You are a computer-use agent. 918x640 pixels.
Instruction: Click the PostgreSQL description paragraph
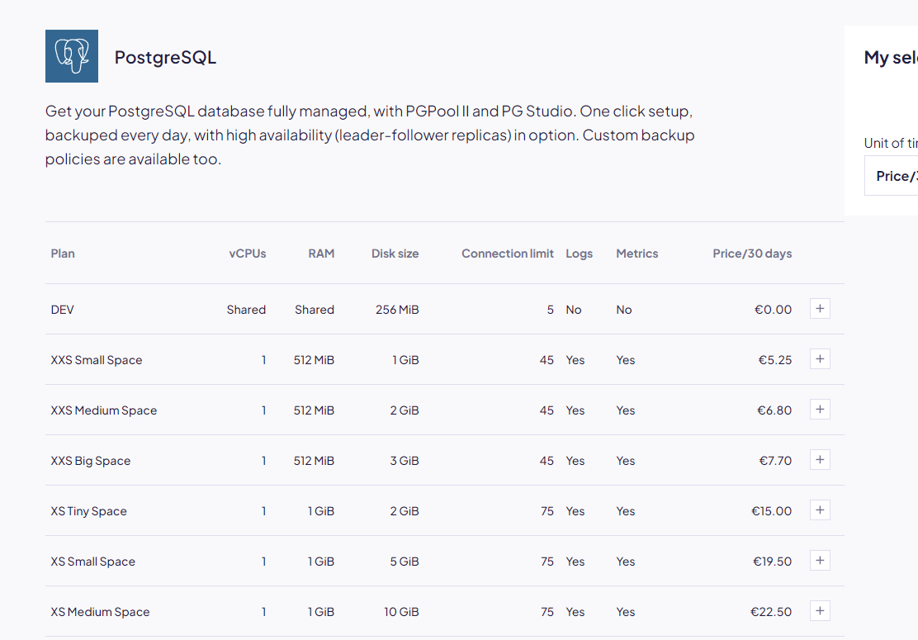370,135
